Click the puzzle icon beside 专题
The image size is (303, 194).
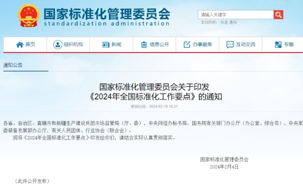click(278, 45)
